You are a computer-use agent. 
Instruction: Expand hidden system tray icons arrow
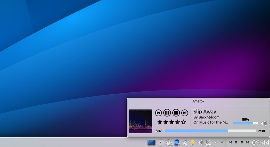pyautogui.click(x=215, y=143)
